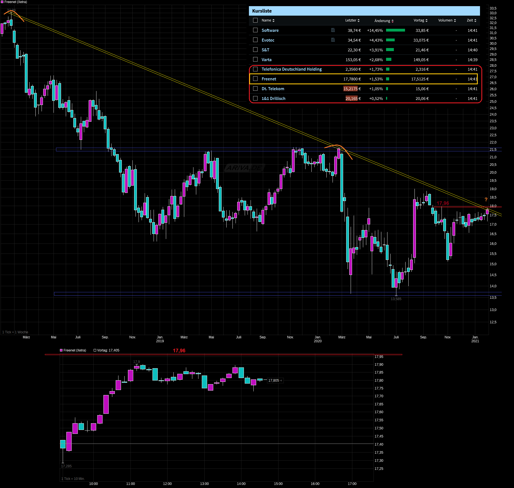Tick the checkbox for Freenet
This screenshot has height=488, width=514.
tap(255, 79)
